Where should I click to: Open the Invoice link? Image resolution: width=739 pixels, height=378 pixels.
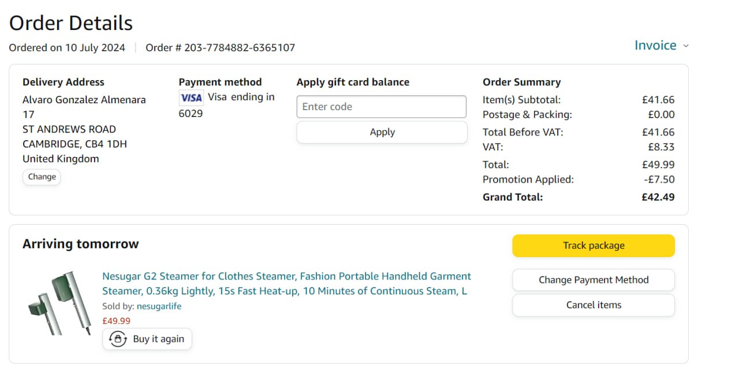click(655, 46)
